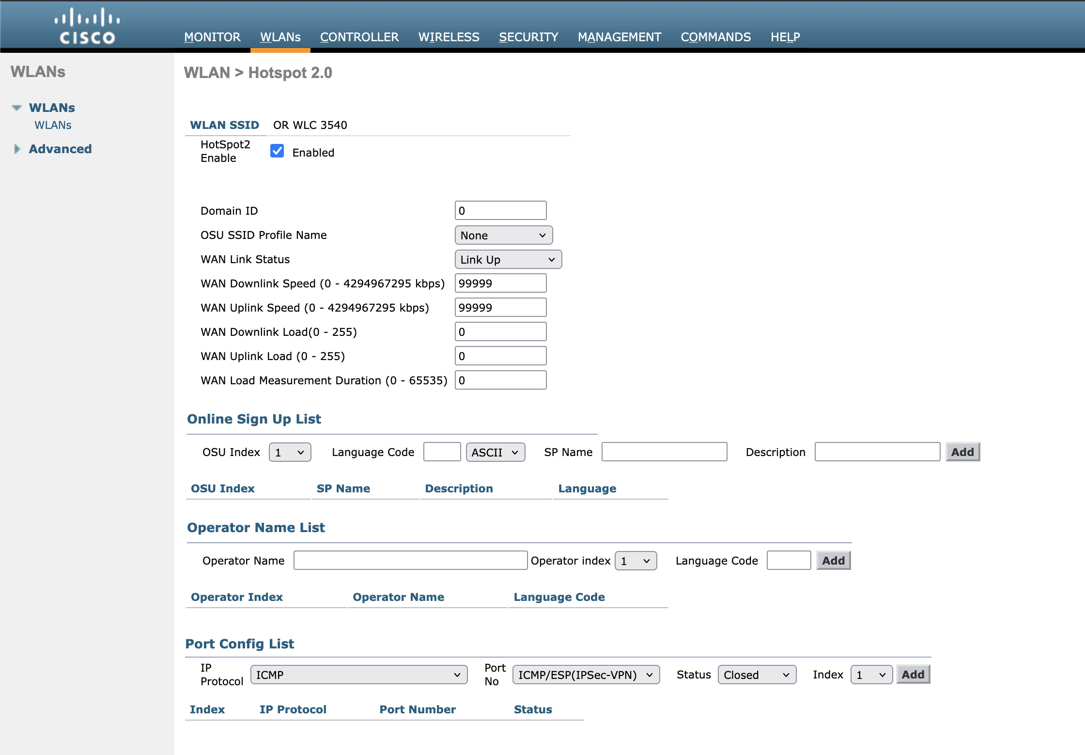Open the Port Config Index dropdown
This screenshot has height=755, width=1085.
click(872, 675)
